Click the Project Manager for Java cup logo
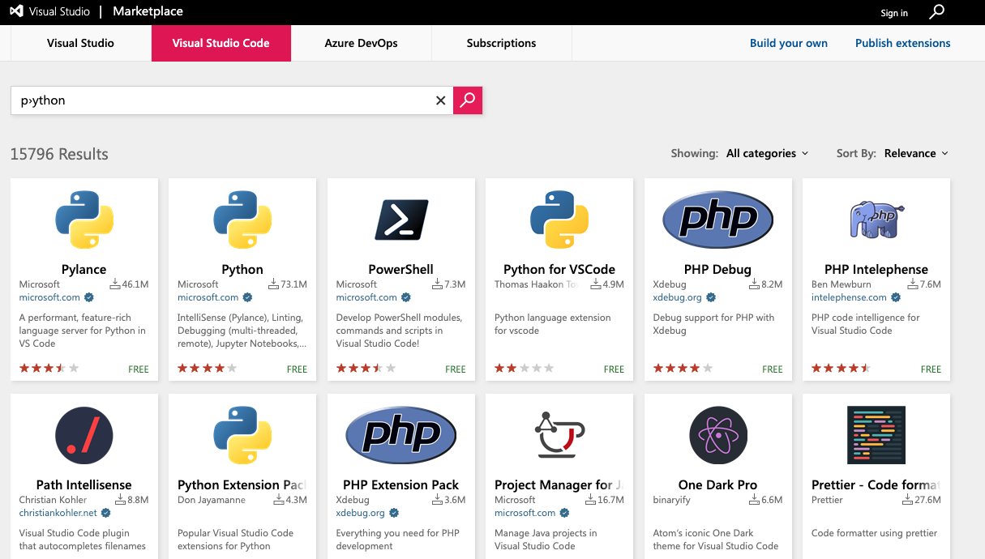This screenshot has width=985, height=559. (559, 435)
